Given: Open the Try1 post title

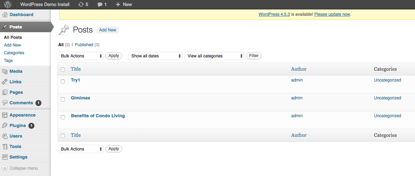Looking at the screenshot, I should click(x=75, y=80).
